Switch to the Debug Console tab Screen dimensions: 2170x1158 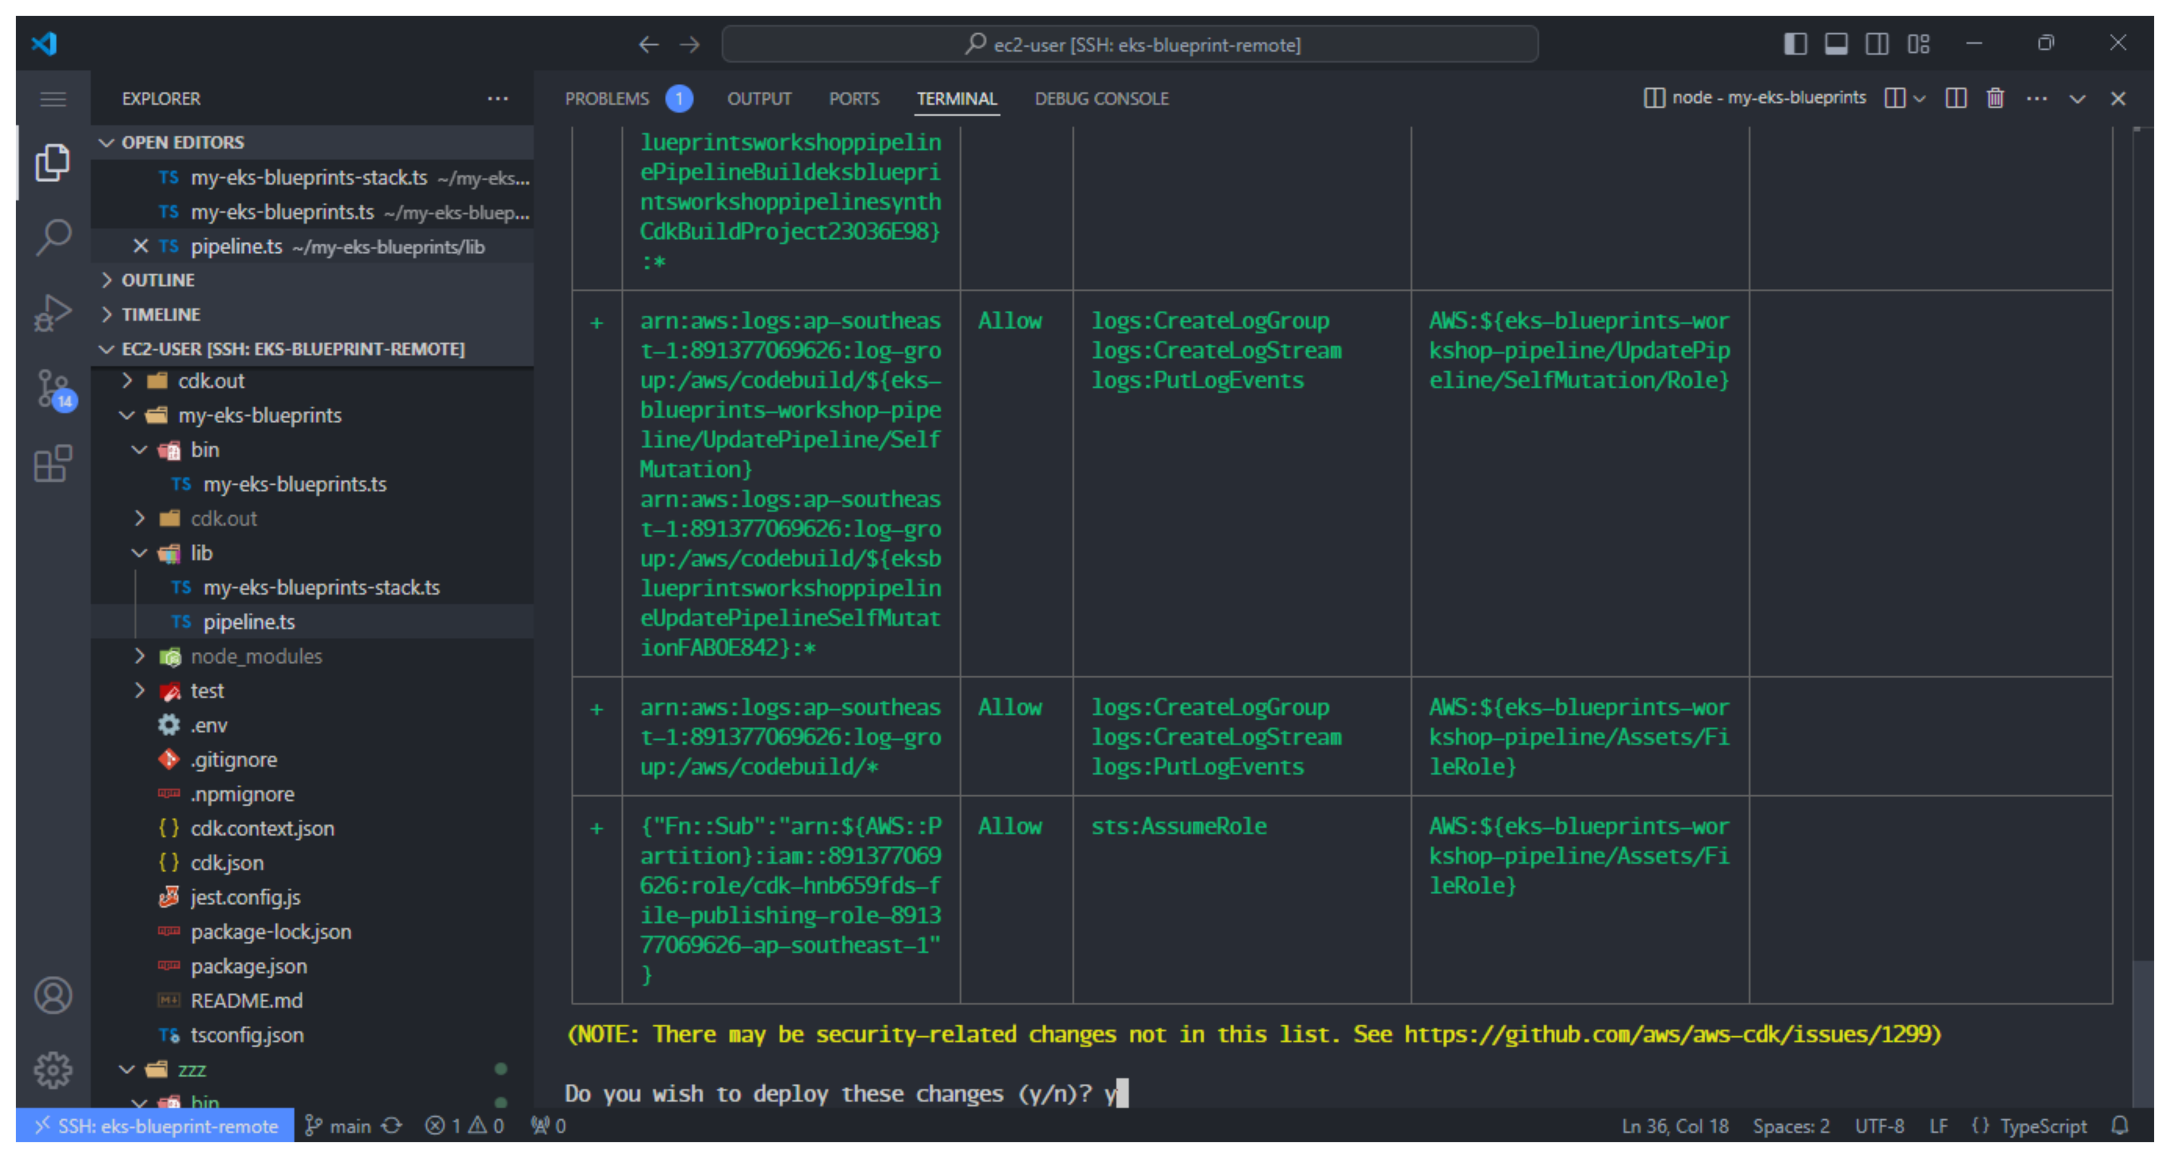[1101, 99]
